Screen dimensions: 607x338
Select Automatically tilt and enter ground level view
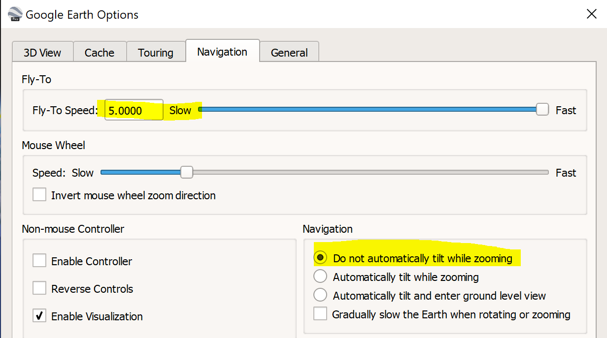pos(320,295)
